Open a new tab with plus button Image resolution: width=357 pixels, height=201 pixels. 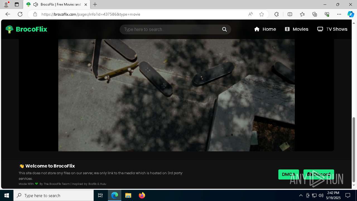click(x=95, y=4)
